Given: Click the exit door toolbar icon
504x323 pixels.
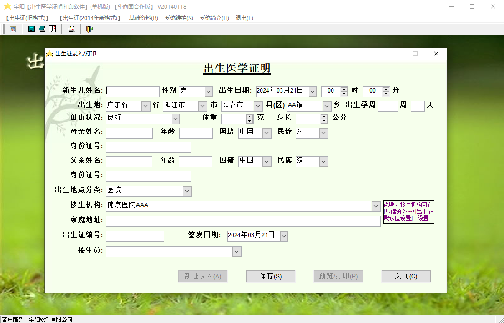Looking at the screenshot, I should [x=89, y=29].
